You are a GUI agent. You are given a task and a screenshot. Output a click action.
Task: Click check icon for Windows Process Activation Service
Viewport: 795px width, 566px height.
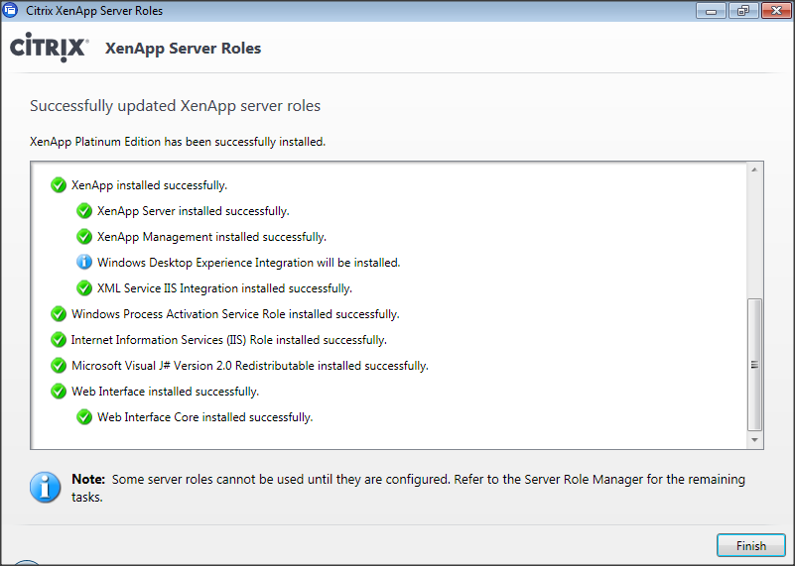point(59,314)
